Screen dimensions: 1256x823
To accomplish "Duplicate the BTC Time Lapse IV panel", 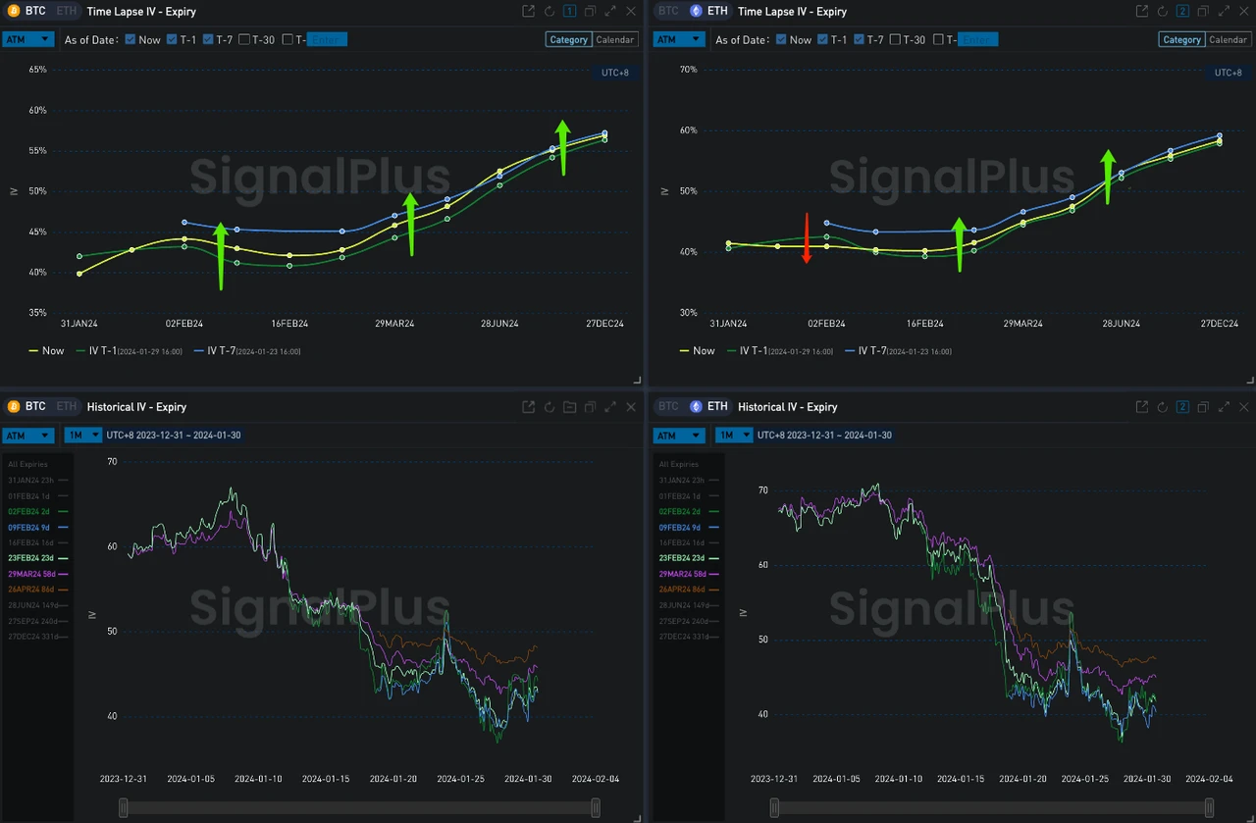I will tap(590, 11).
